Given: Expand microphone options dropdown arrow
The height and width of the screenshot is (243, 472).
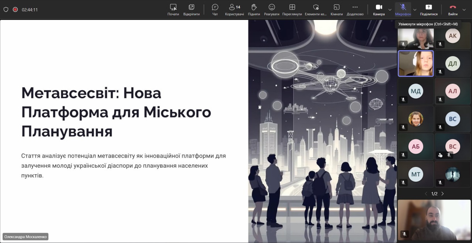Looking at the screenshot, I should (x=415, y=10).
